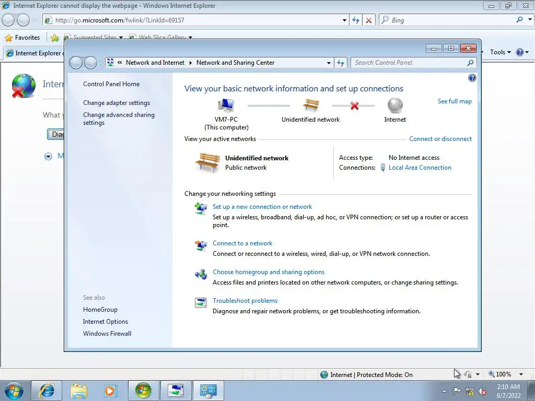
Task: Show hidden tray icons arrow
Action: point(444,391)
